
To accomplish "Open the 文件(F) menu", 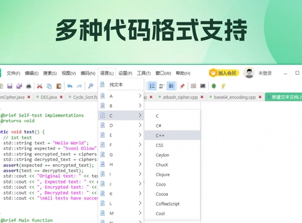I will pyautogui.click(x=13, y=74).
